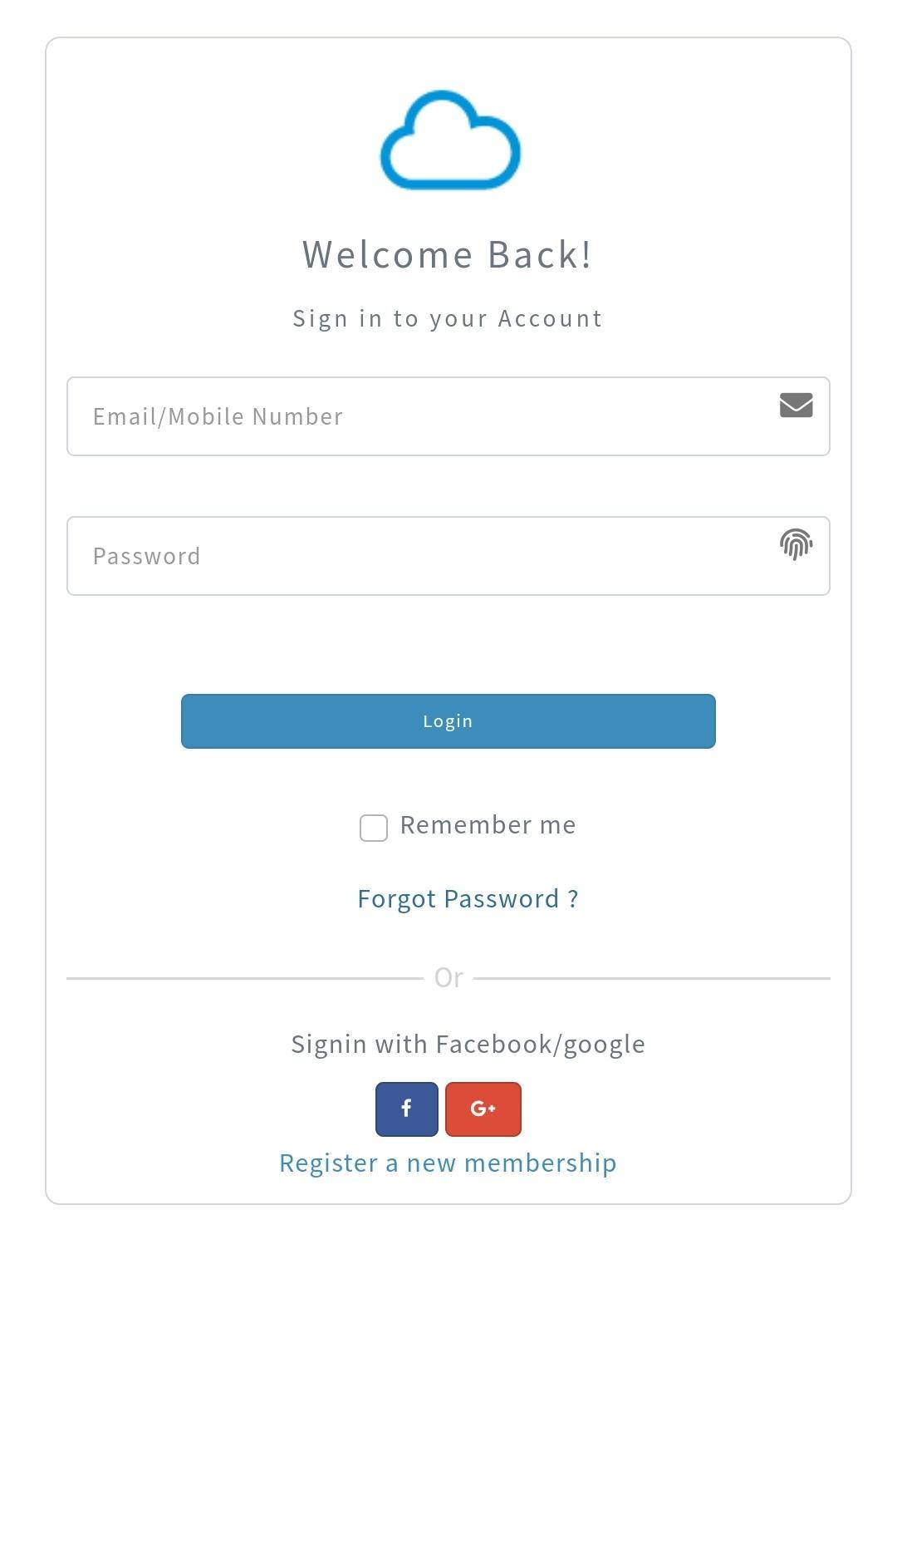Screen dimensions: 897x1544
Task: Click the word 'membership' in the register link
Action: click(541, 1163)
